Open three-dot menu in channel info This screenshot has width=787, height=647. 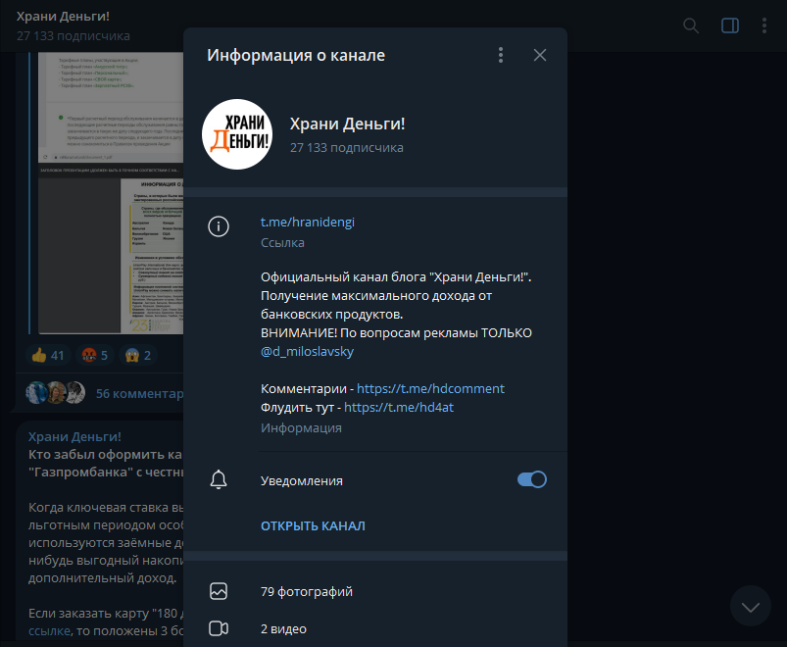click(501, 55)
